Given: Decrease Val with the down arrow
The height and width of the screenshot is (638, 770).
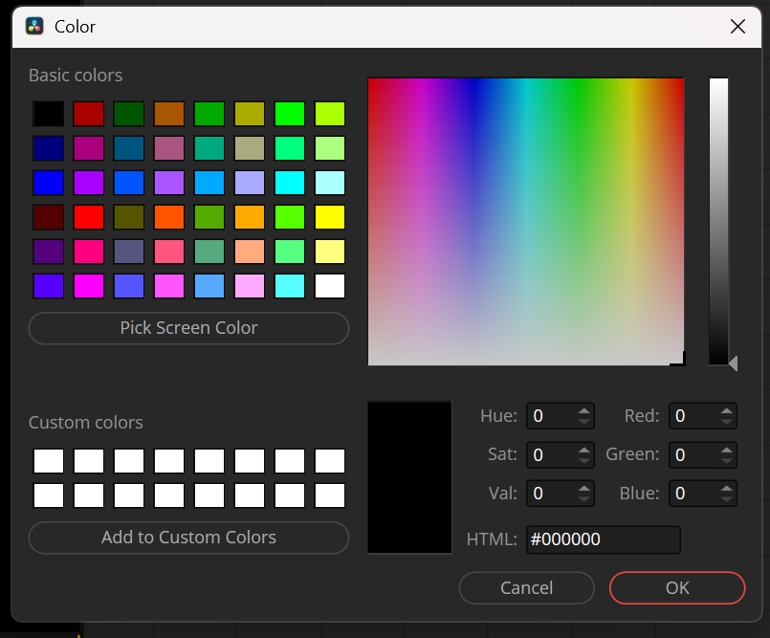Looking at the screenshot, I should tap(583, 499).
